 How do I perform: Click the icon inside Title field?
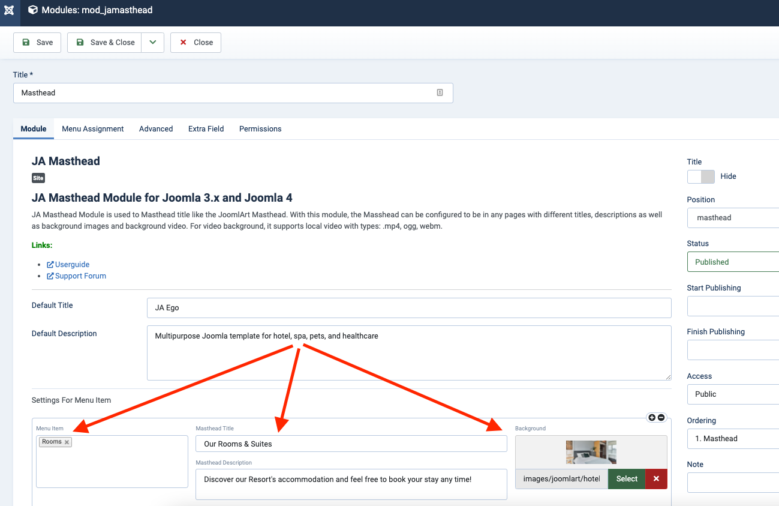pyautogui.click(x=440, y=92)
